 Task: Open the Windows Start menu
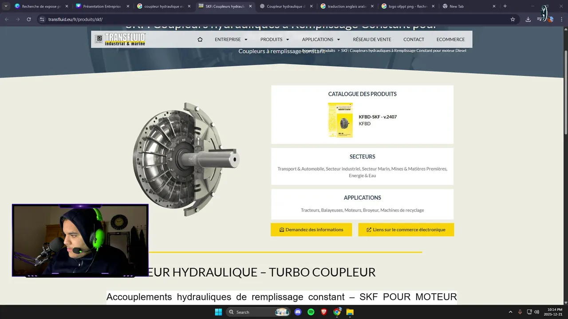click(x=218, y=312)
